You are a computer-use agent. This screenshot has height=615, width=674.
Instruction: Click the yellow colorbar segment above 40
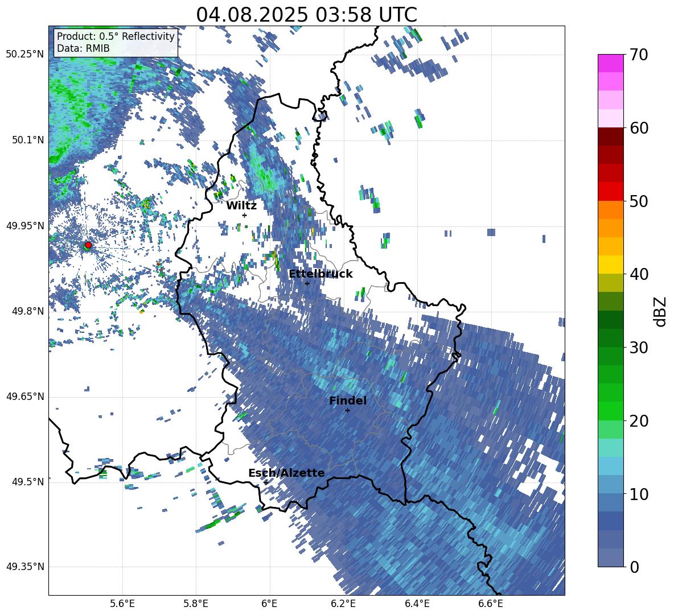(x=610, y=265)
